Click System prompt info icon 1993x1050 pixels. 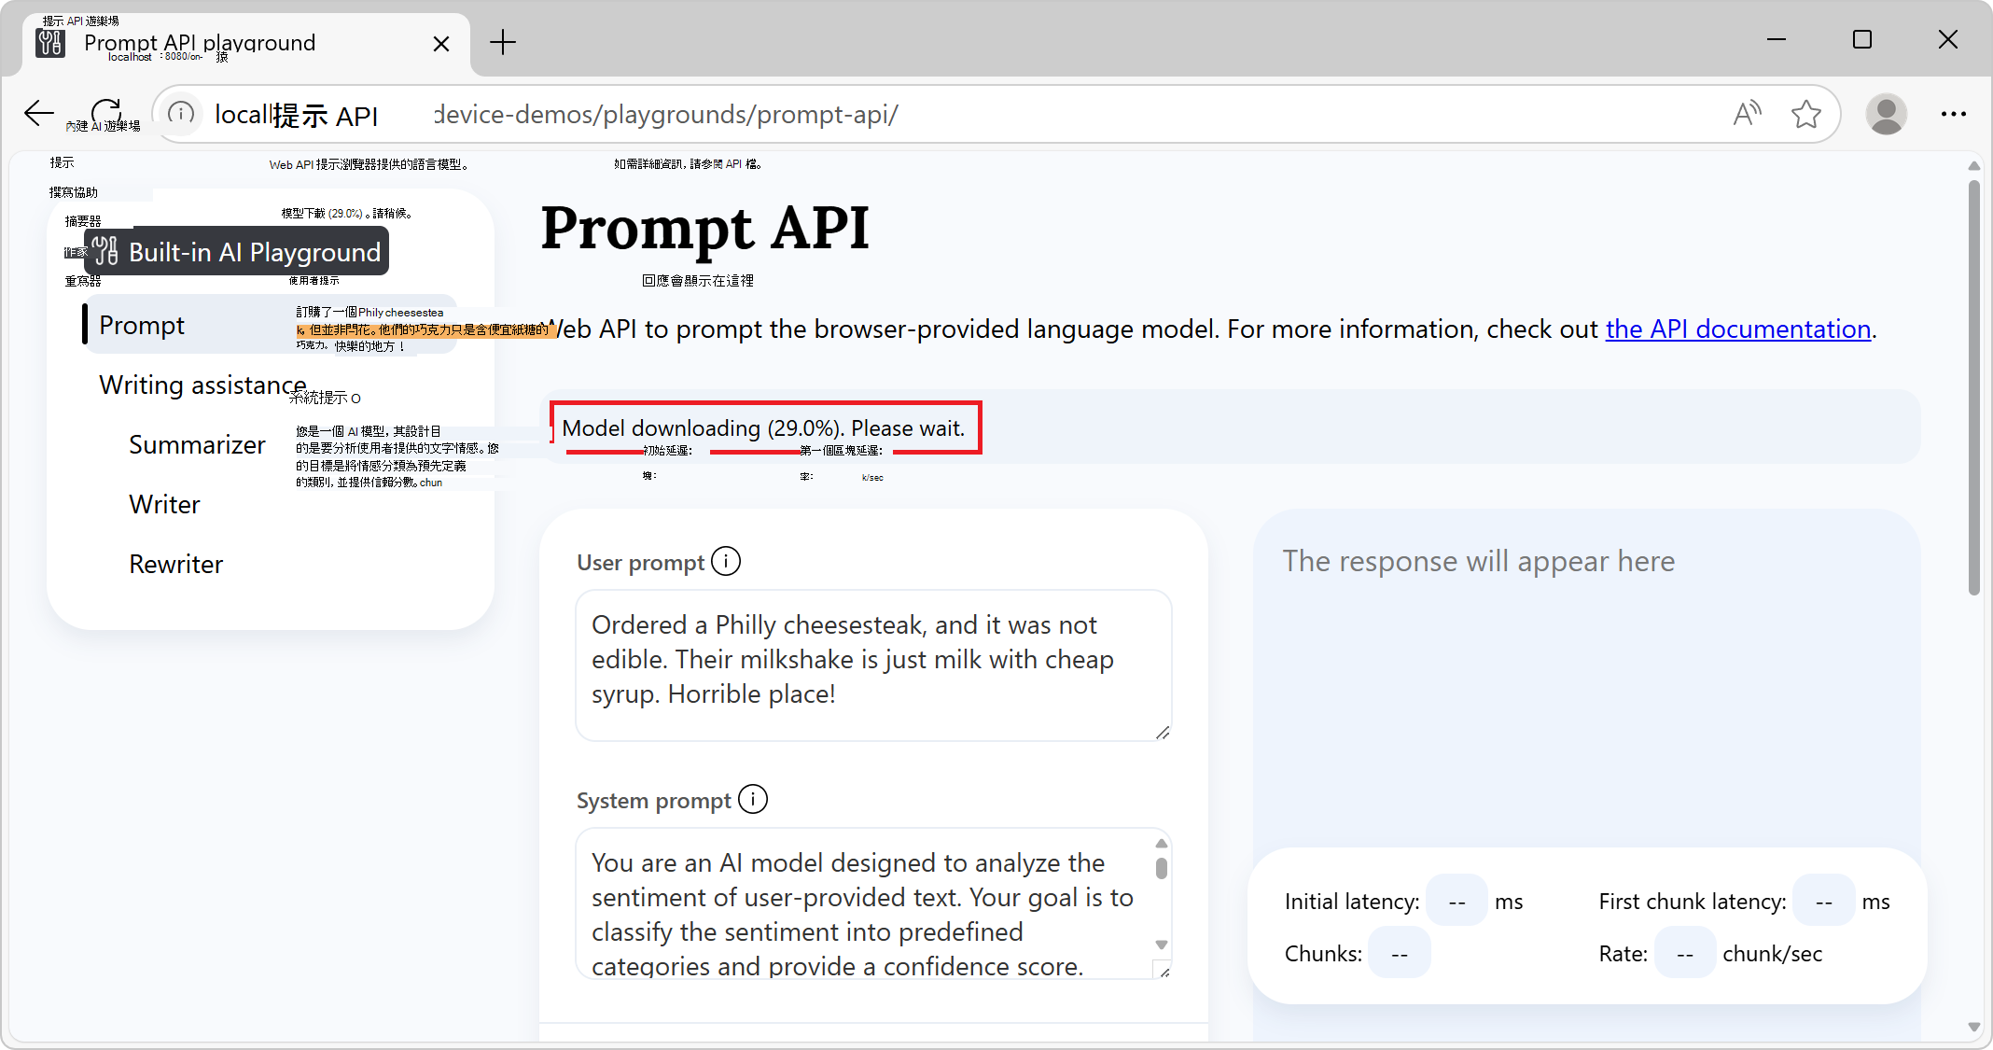[753, 800]
